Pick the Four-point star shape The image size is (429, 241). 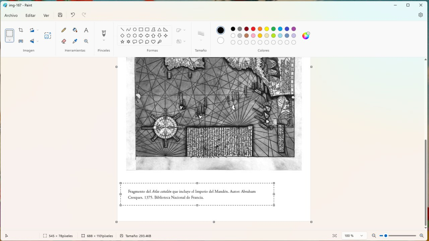point(166,35)
